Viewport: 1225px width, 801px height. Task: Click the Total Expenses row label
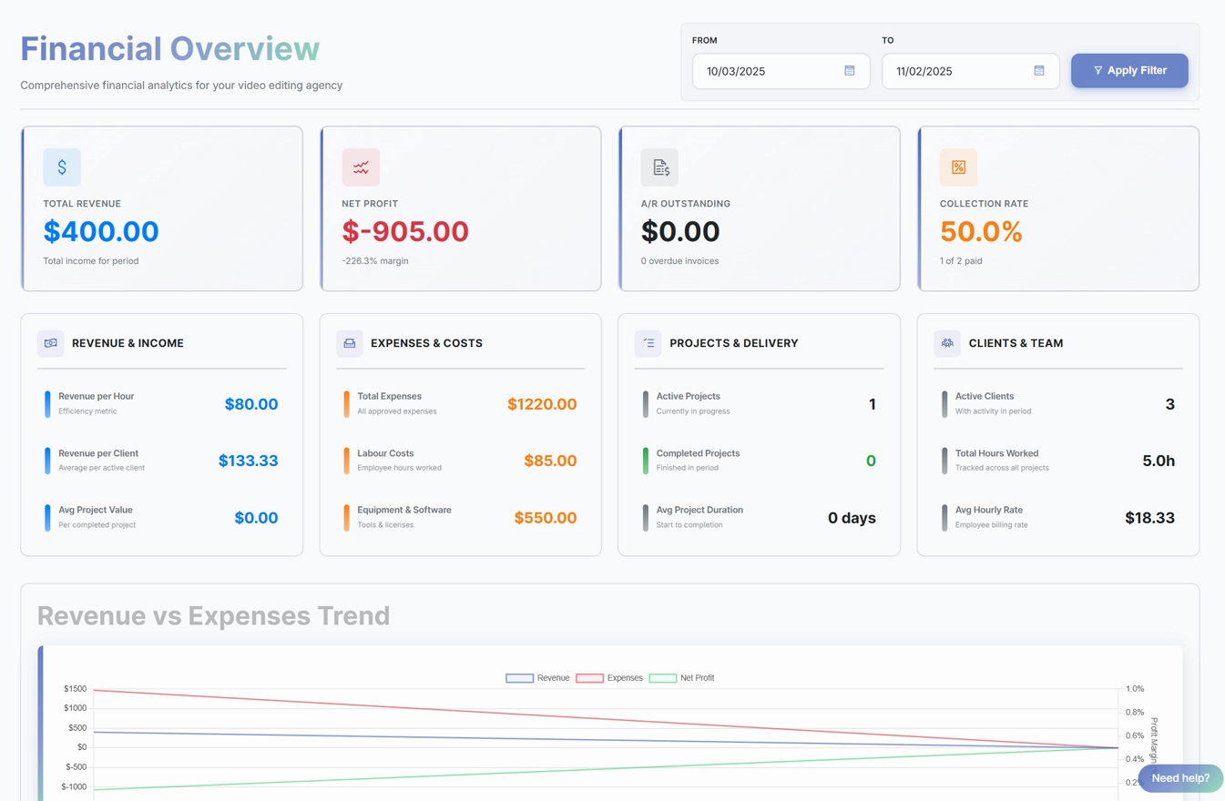point(389,396)
